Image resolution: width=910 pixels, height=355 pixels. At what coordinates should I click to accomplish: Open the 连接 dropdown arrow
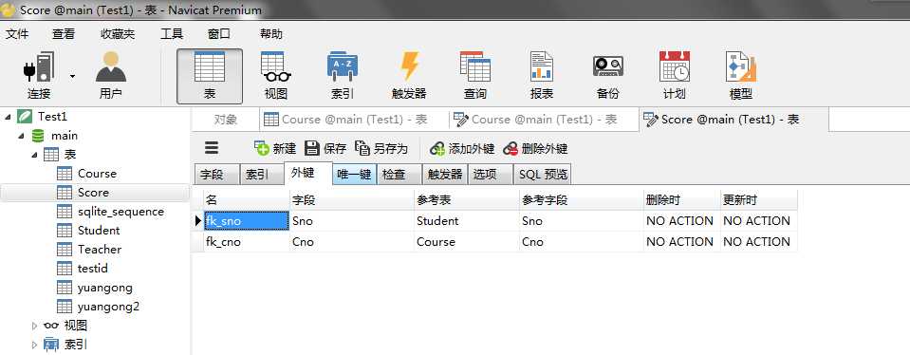tap(72, 76)
